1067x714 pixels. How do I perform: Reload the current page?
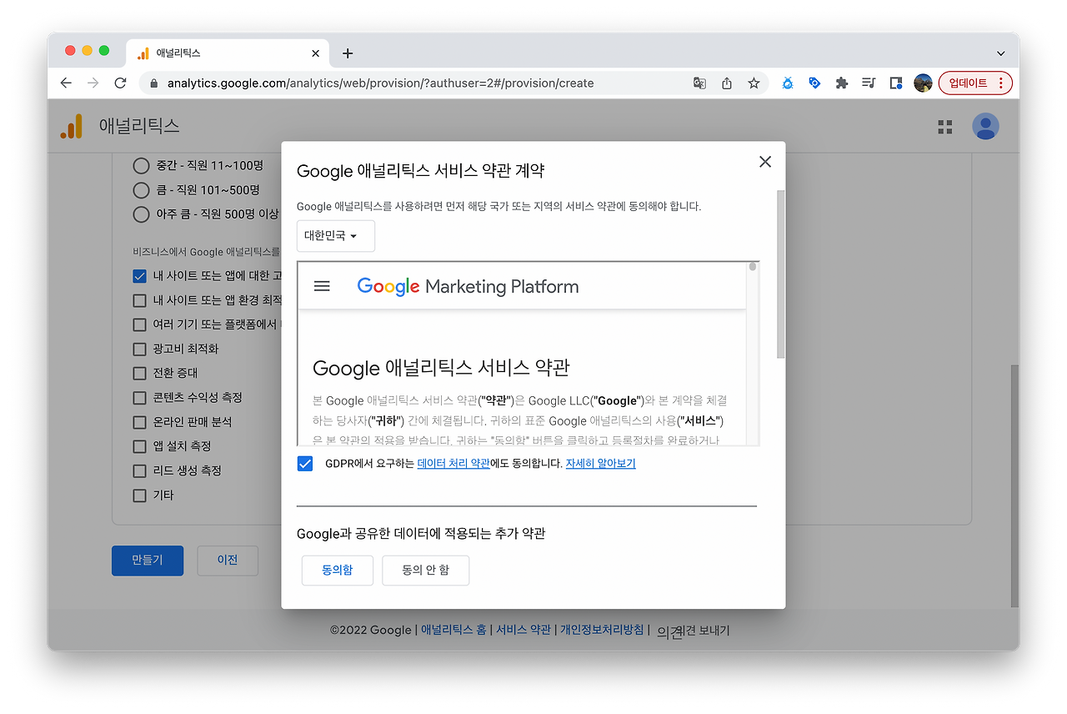[x=120, y=83]
